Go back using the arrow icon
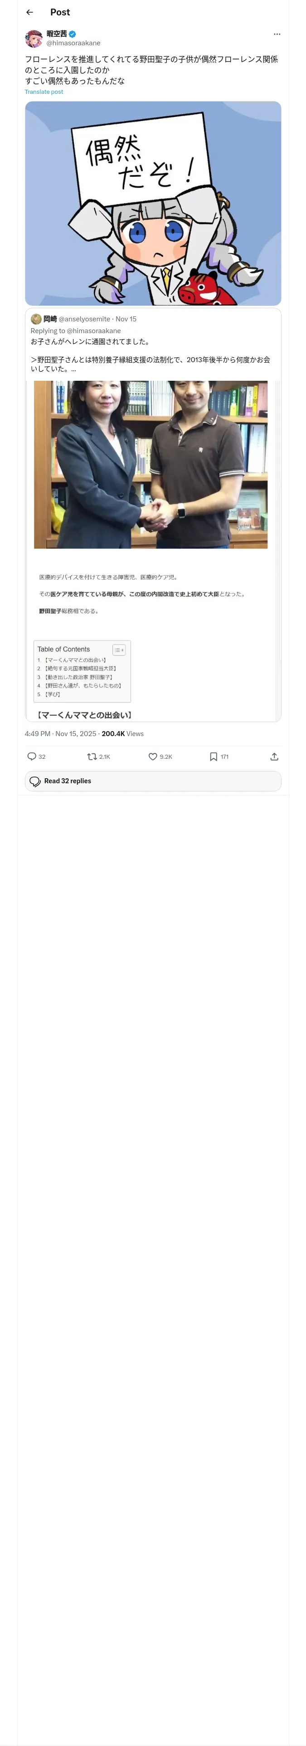Image resolution: width=306 pixels, height=1746 pixels. (29, 12)
